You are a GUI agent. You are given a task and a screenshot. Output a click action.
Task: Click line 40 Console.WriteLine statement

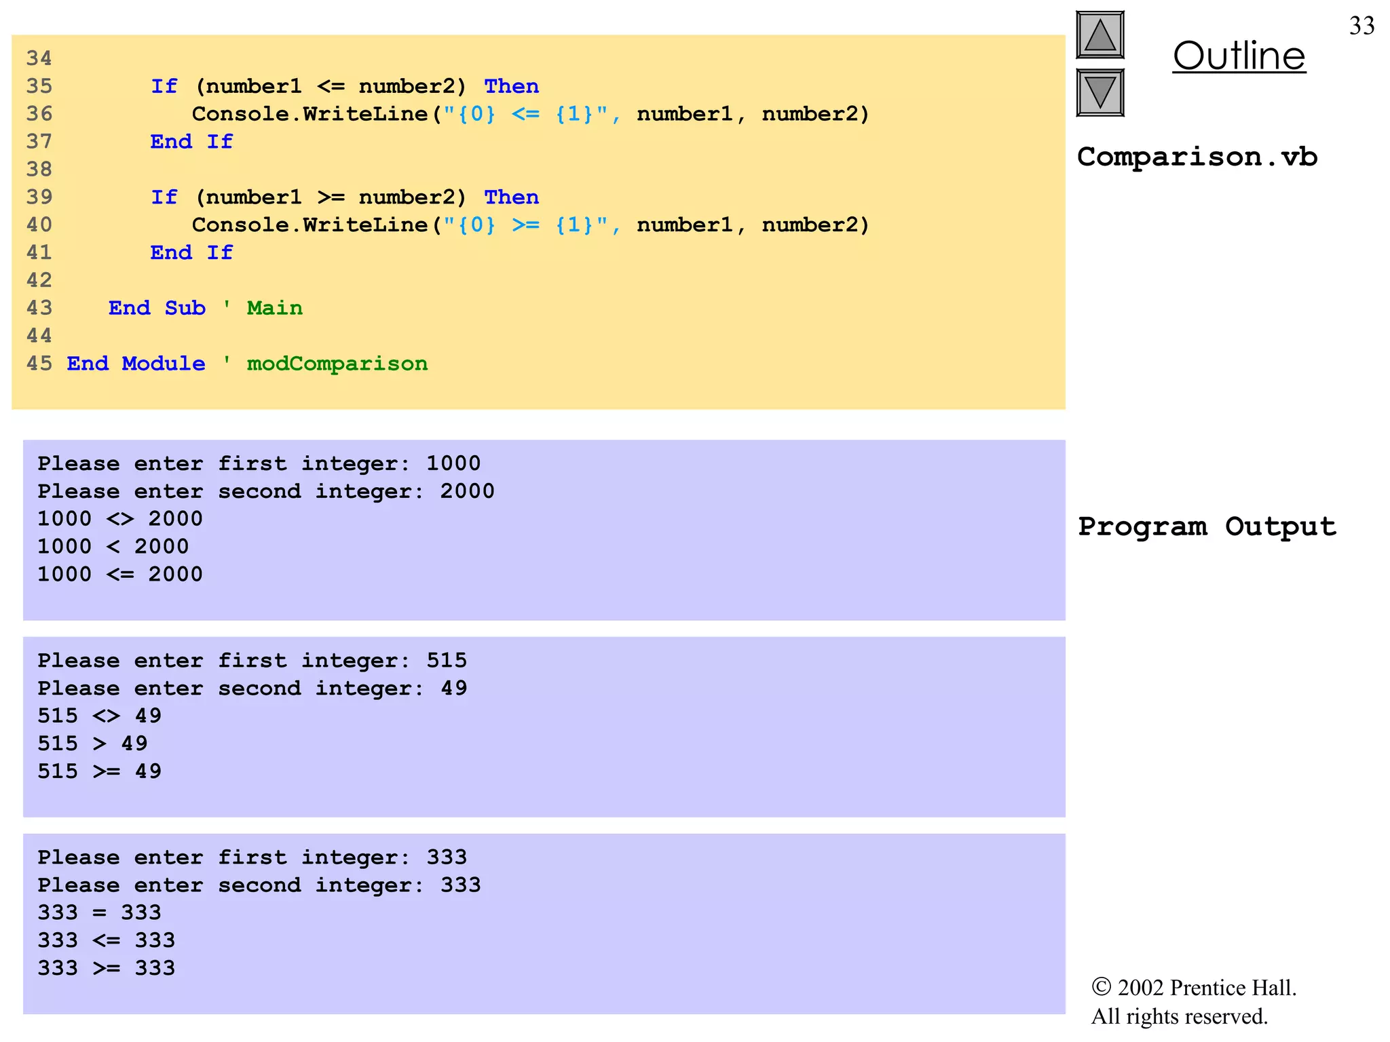click(529, 225)
